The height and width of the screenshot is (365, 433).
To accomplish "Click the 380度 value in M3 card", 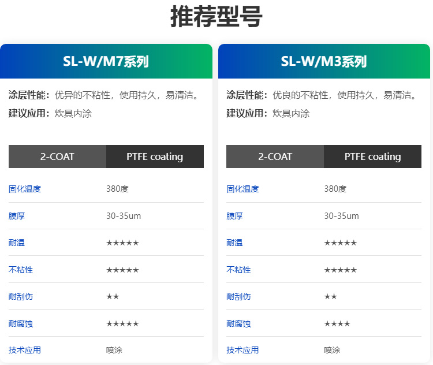I will (x=335, y=189).
